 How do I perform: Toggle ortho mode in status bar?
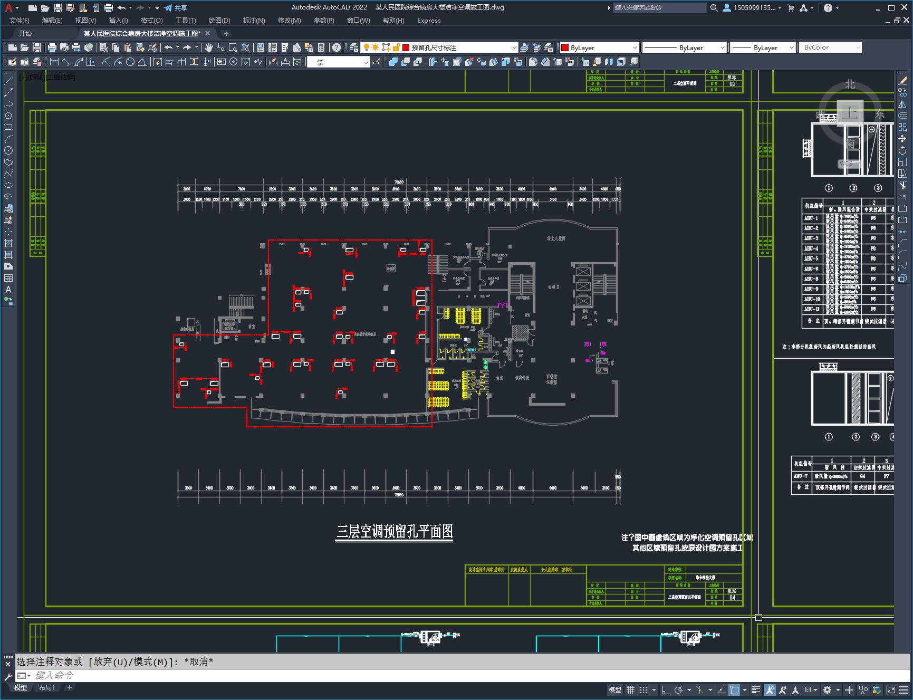click(666, 689)
